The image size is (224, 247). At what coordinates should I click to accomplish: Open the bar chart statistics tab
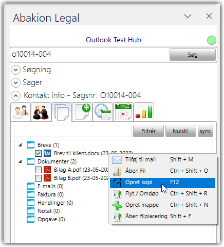tap(144, 112)
